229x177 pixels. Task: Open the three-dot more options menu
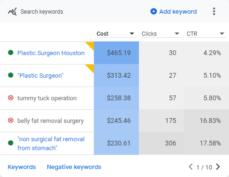coord(214,11)
